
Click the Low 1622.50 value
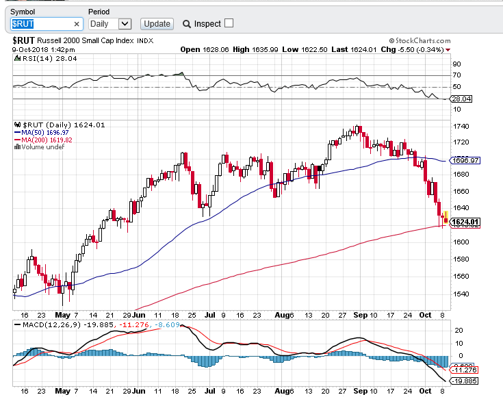pyautogui.click(x=305, y=50)
